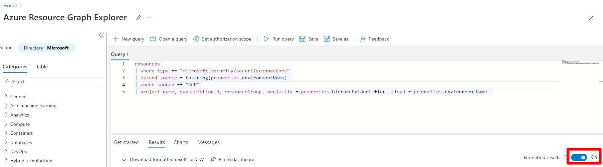Click the Pin to dashboard link text
The image size is (603, 167).
coord(237,159)
